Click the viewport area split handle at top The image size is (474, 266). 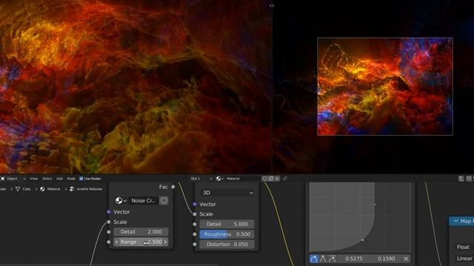pyautogui.click(x=272, y=5)
